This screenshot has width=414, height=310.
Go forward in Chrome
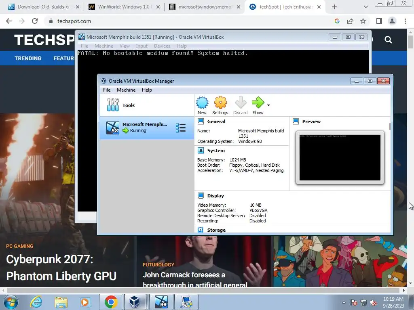tap(22, 21)
